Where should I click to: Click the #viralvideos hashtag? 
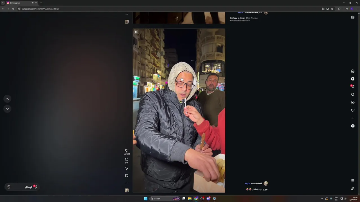click(x=235, y=20)
